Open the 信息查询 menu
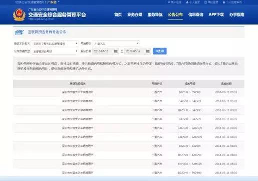The width and height of the screenshot is (258, 181). tap(196, 15)
